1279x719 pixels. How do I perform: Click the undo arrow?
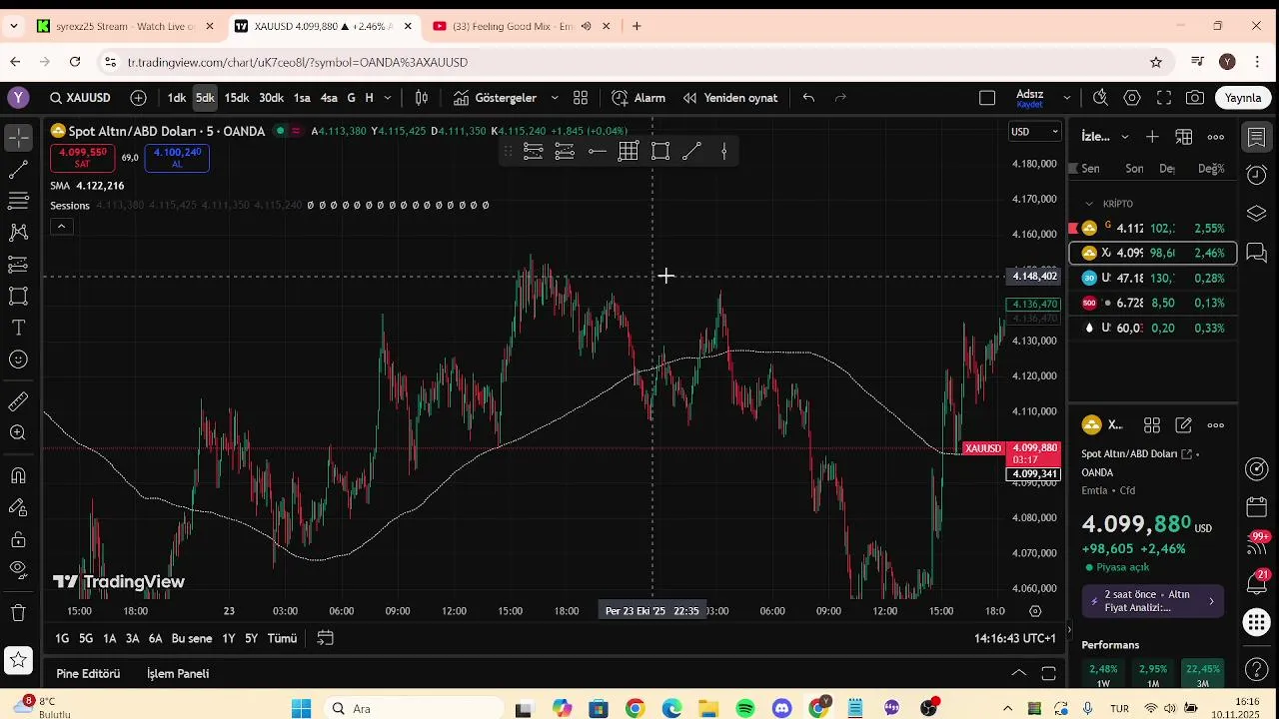[808, 98]
